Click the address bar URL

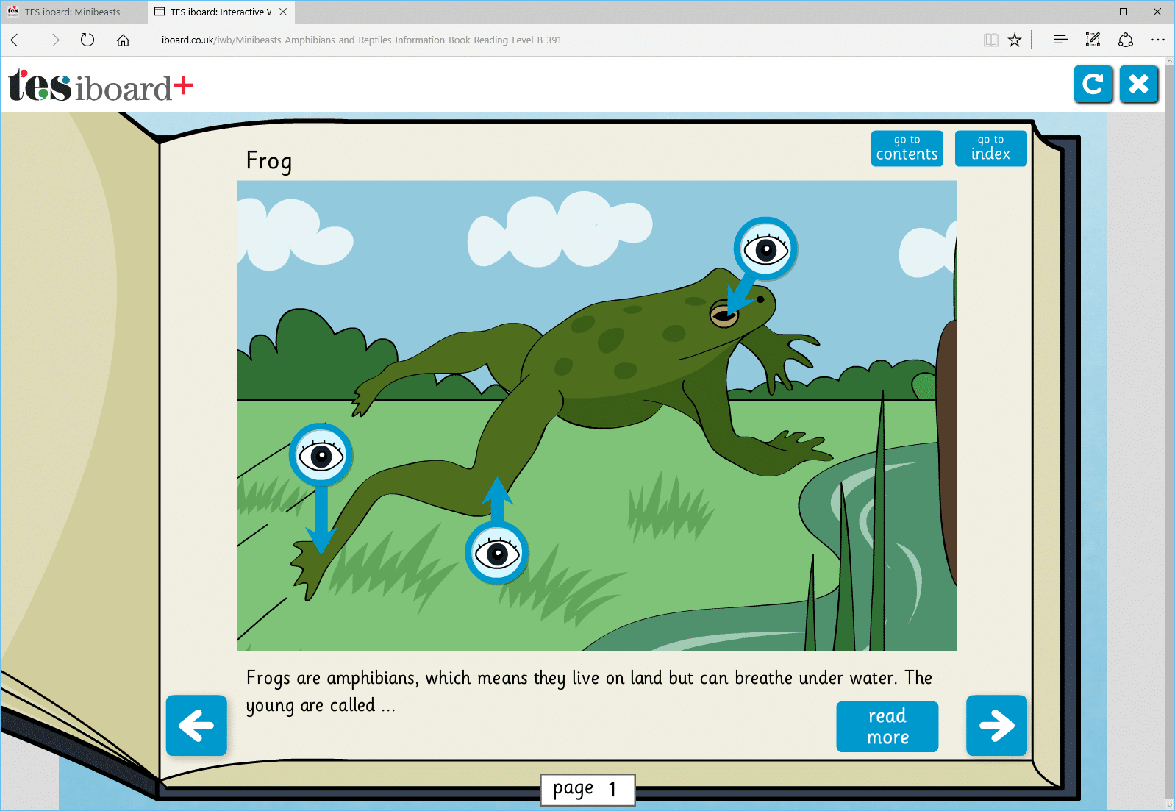pyautogui.click(x=362, y=40)
